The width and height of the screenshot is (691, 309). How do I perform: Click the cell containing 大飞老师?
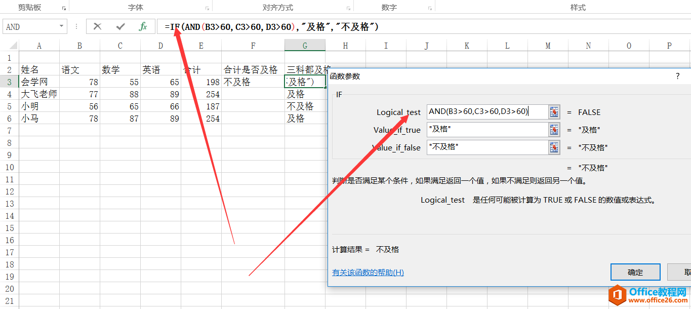[39, 94]
